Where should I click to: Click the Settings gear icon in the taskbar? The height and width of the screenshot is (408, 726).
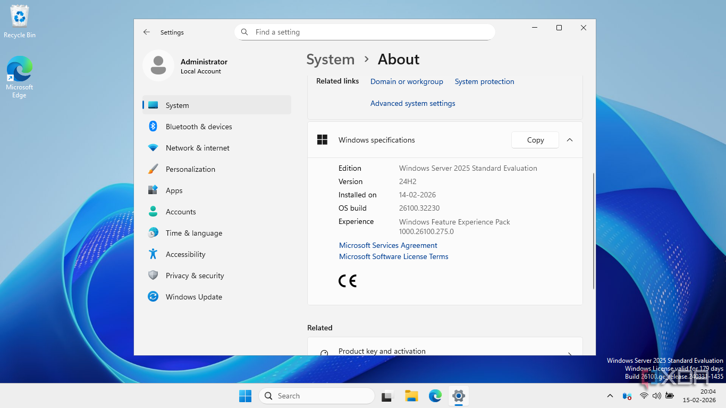(x=459, y=396)
